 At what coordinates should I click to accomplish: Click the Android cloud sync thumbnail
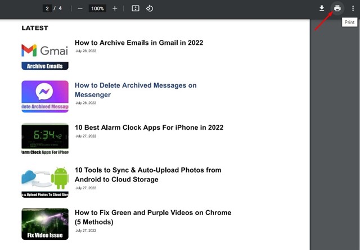(45, 182)
